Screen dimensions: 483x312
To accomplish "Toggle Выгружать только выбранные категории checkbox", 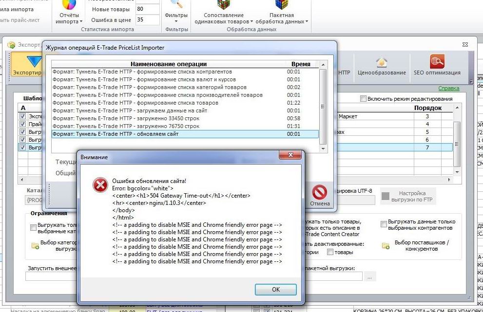I will 33,227.
